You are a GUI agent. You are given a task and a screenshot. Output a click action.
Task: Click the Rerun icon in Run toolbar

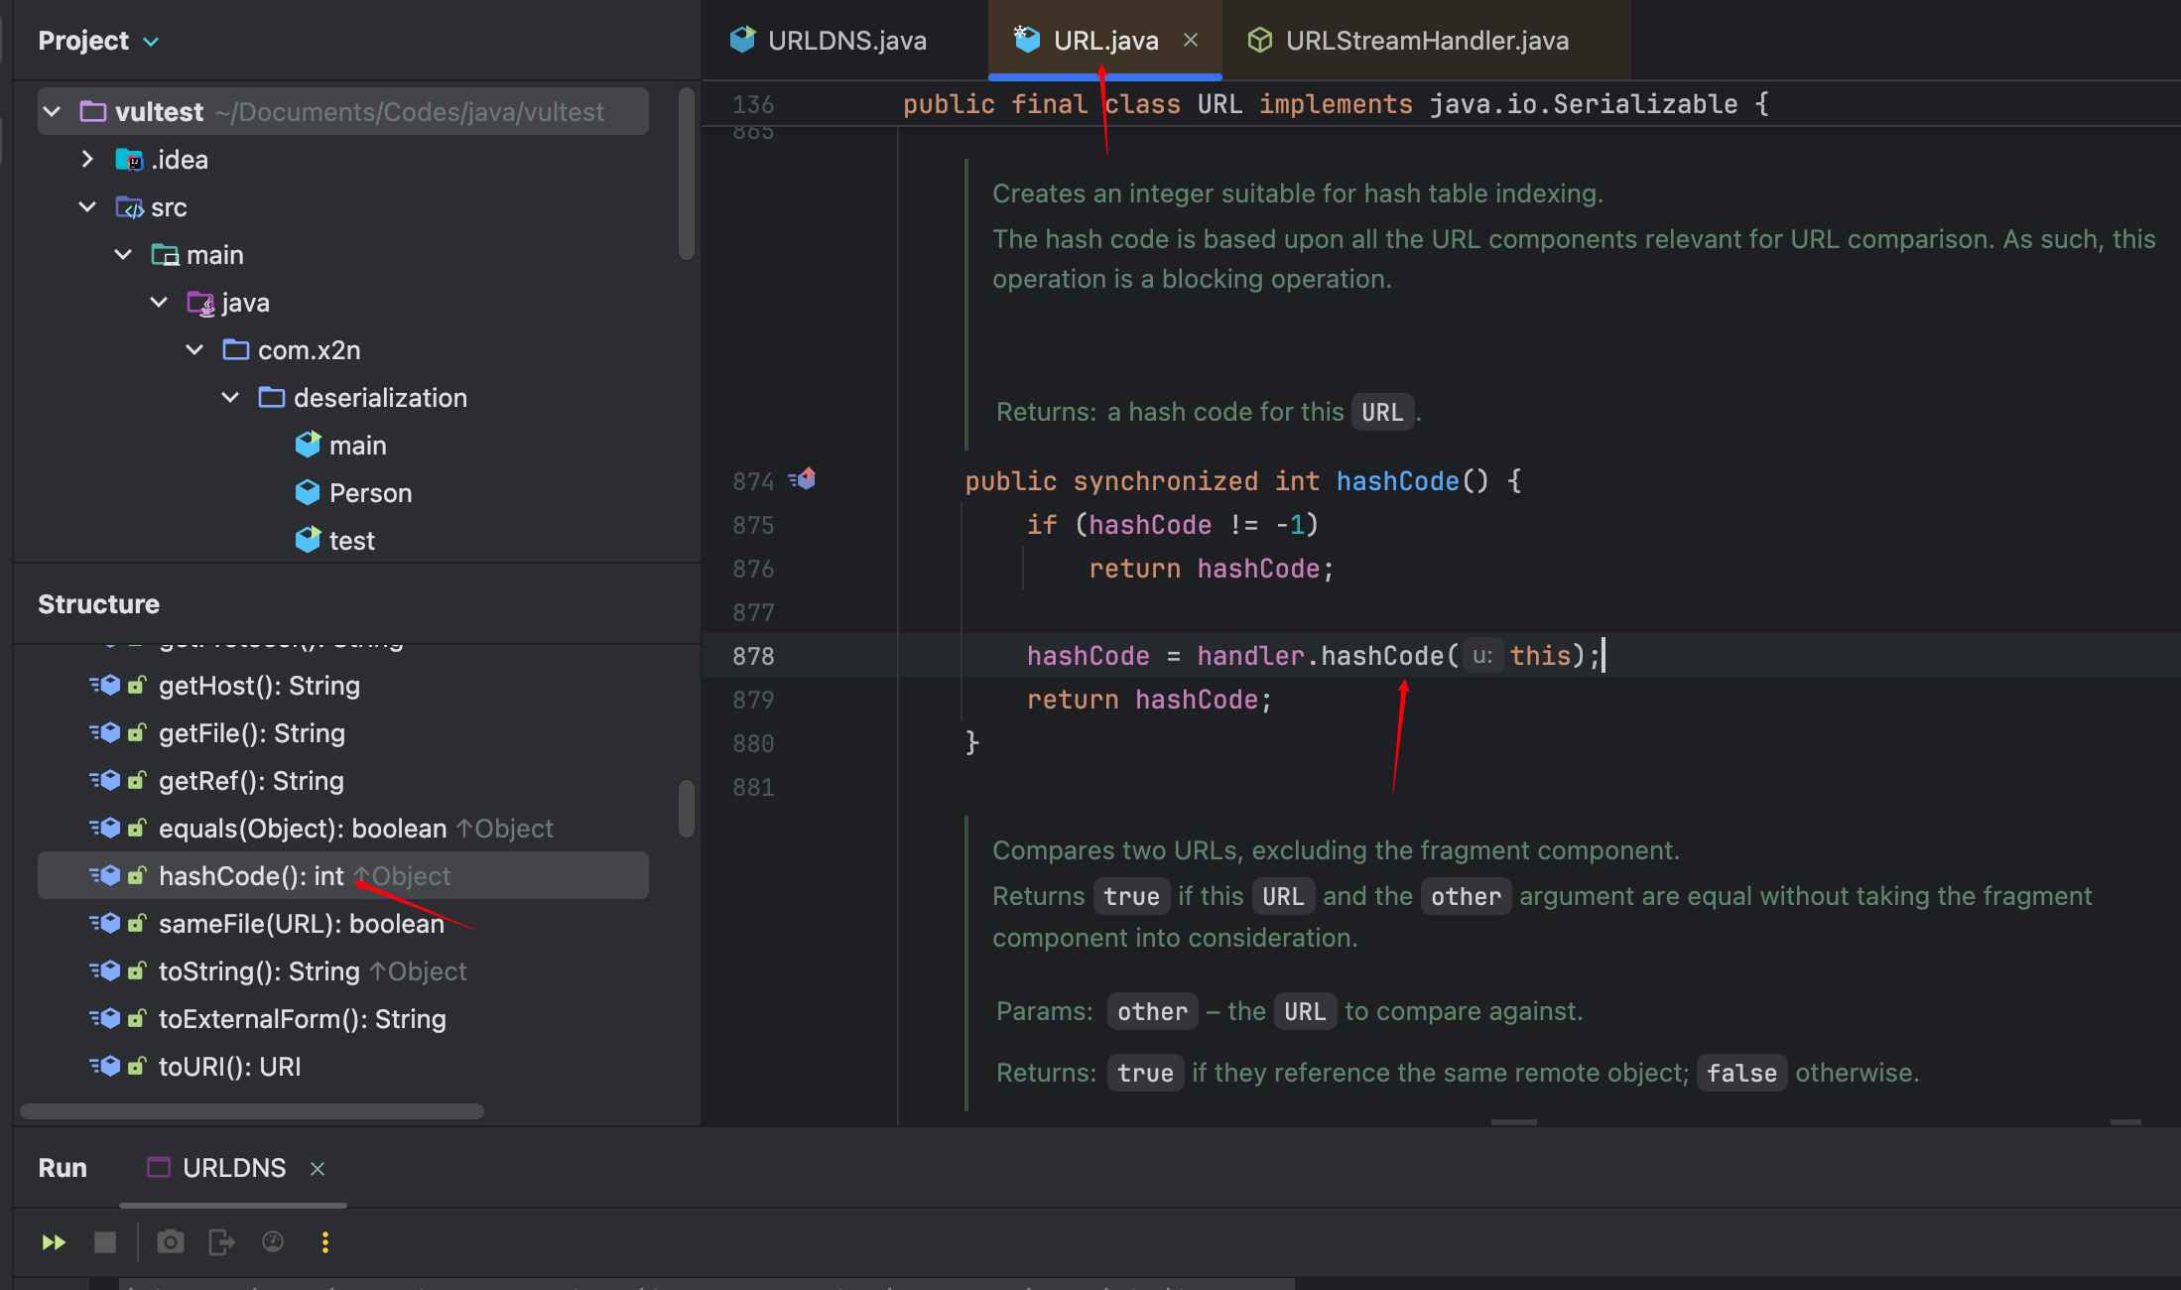click(54, 1242)
